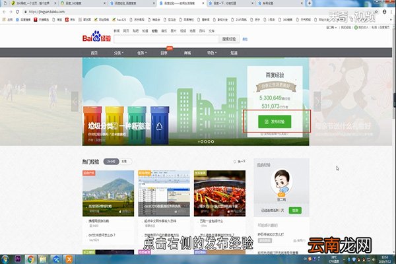Click the browser forward arrow
Viewport: 396px width, 264px height.
(x=11, y=12)
